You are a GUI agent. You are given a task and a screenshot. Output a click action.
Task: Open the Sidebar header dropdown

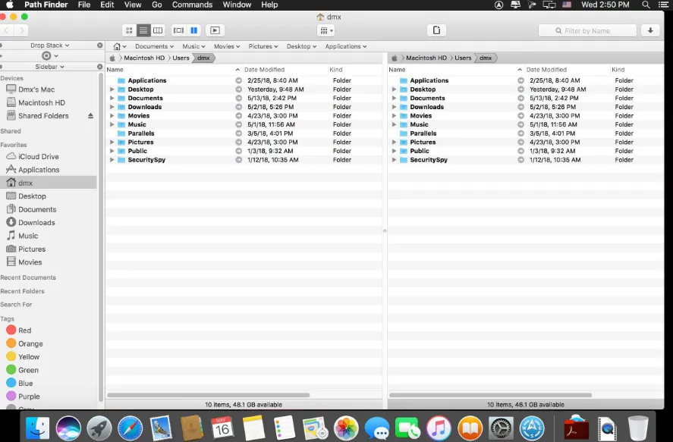(x=50, y=67)
